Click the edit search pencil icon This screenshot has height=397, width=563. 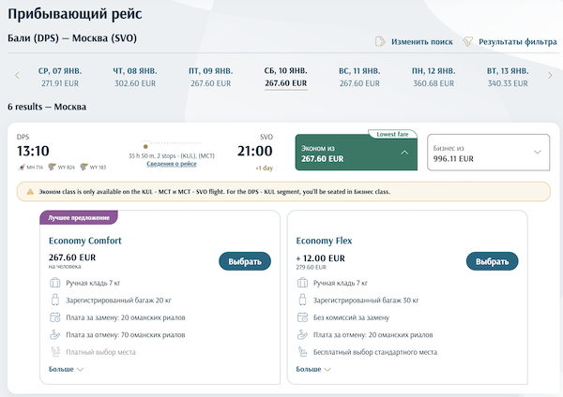380,41
